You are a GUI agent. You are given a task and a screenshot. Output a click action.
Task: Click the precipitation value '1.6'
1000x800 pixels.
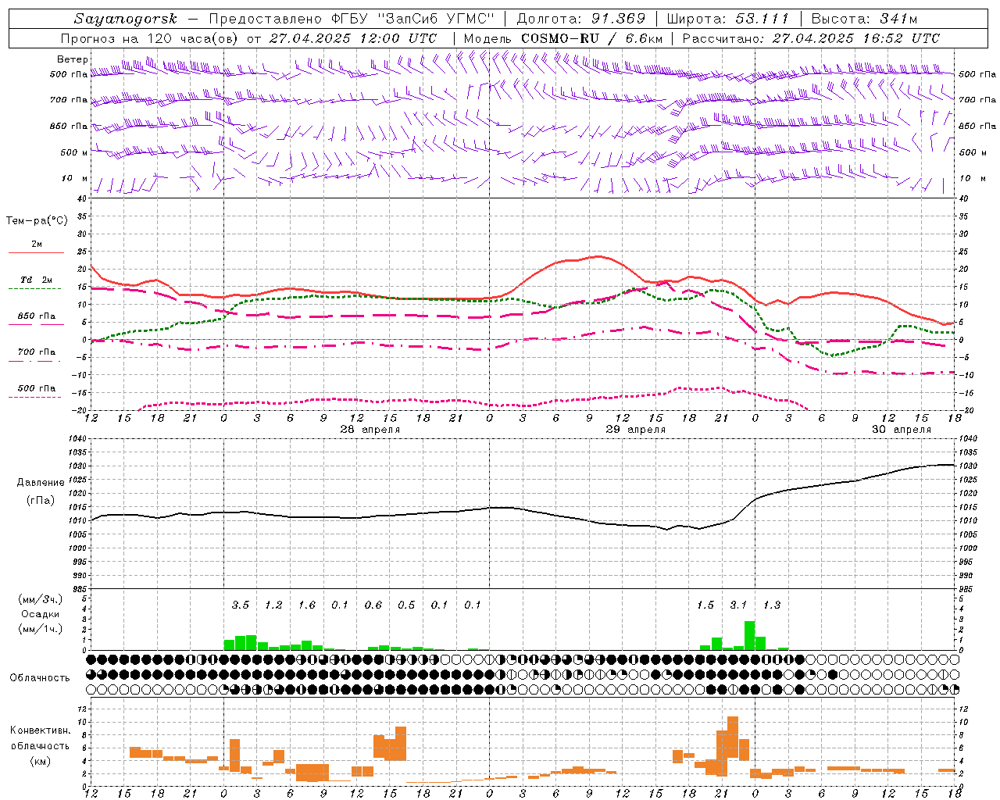point(307,605)
